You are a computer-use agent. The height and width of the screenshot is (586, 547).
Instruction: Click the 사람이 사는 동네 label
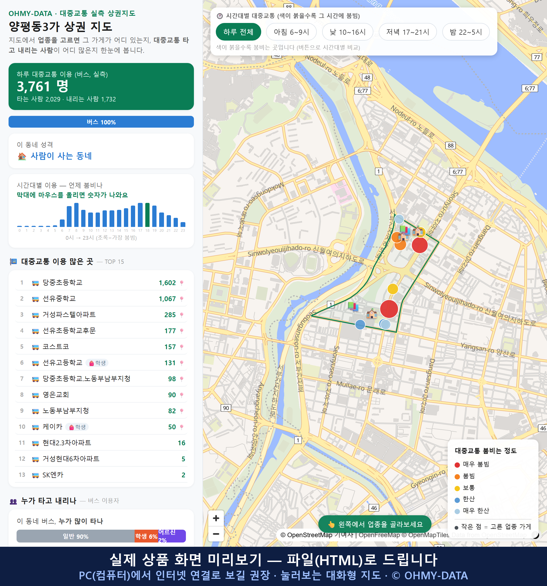[61, 156]
